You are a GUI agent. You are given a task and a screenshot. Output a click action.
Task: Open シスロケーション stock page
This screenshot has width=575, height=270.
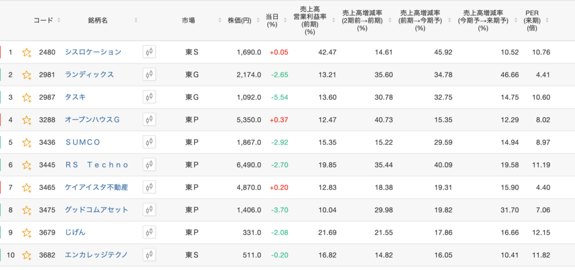point(93,52)
